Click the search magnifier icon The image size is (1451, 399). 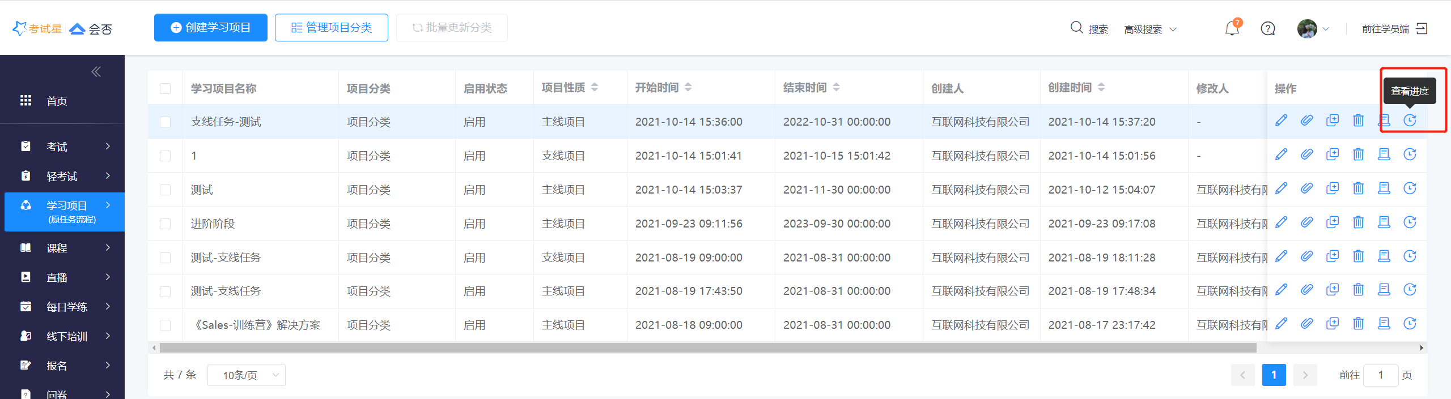click(x=1076, y=28)
